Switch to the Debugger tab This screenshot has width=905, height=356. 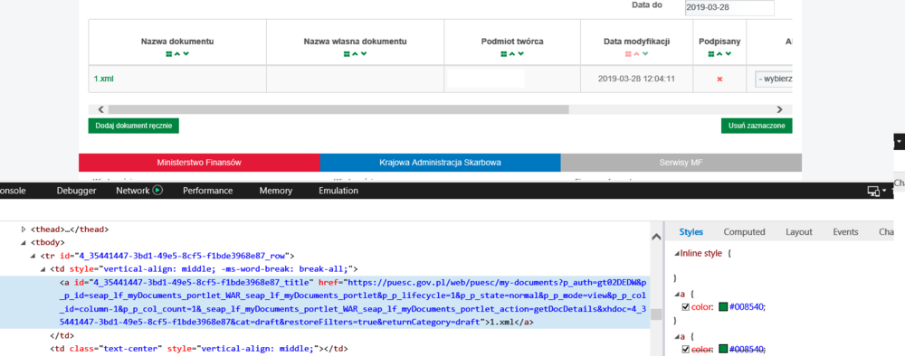pos(76,191)
